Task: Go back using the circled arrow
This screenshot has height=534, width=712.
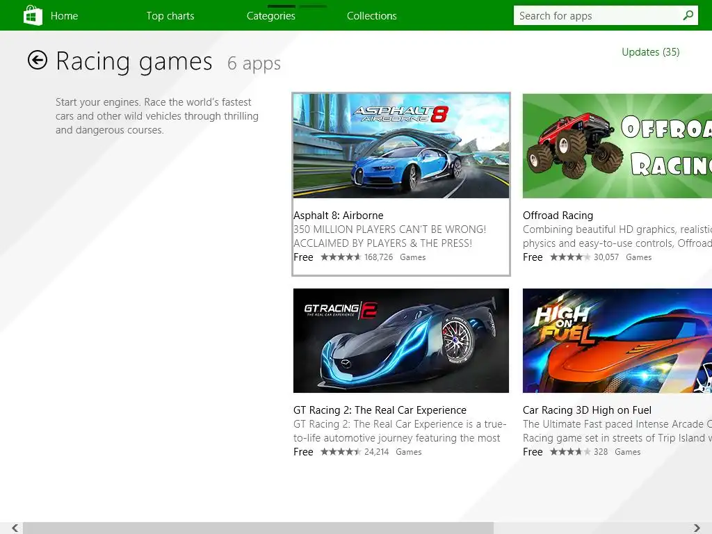Action: pyautogui.click(x=38, y=60)
